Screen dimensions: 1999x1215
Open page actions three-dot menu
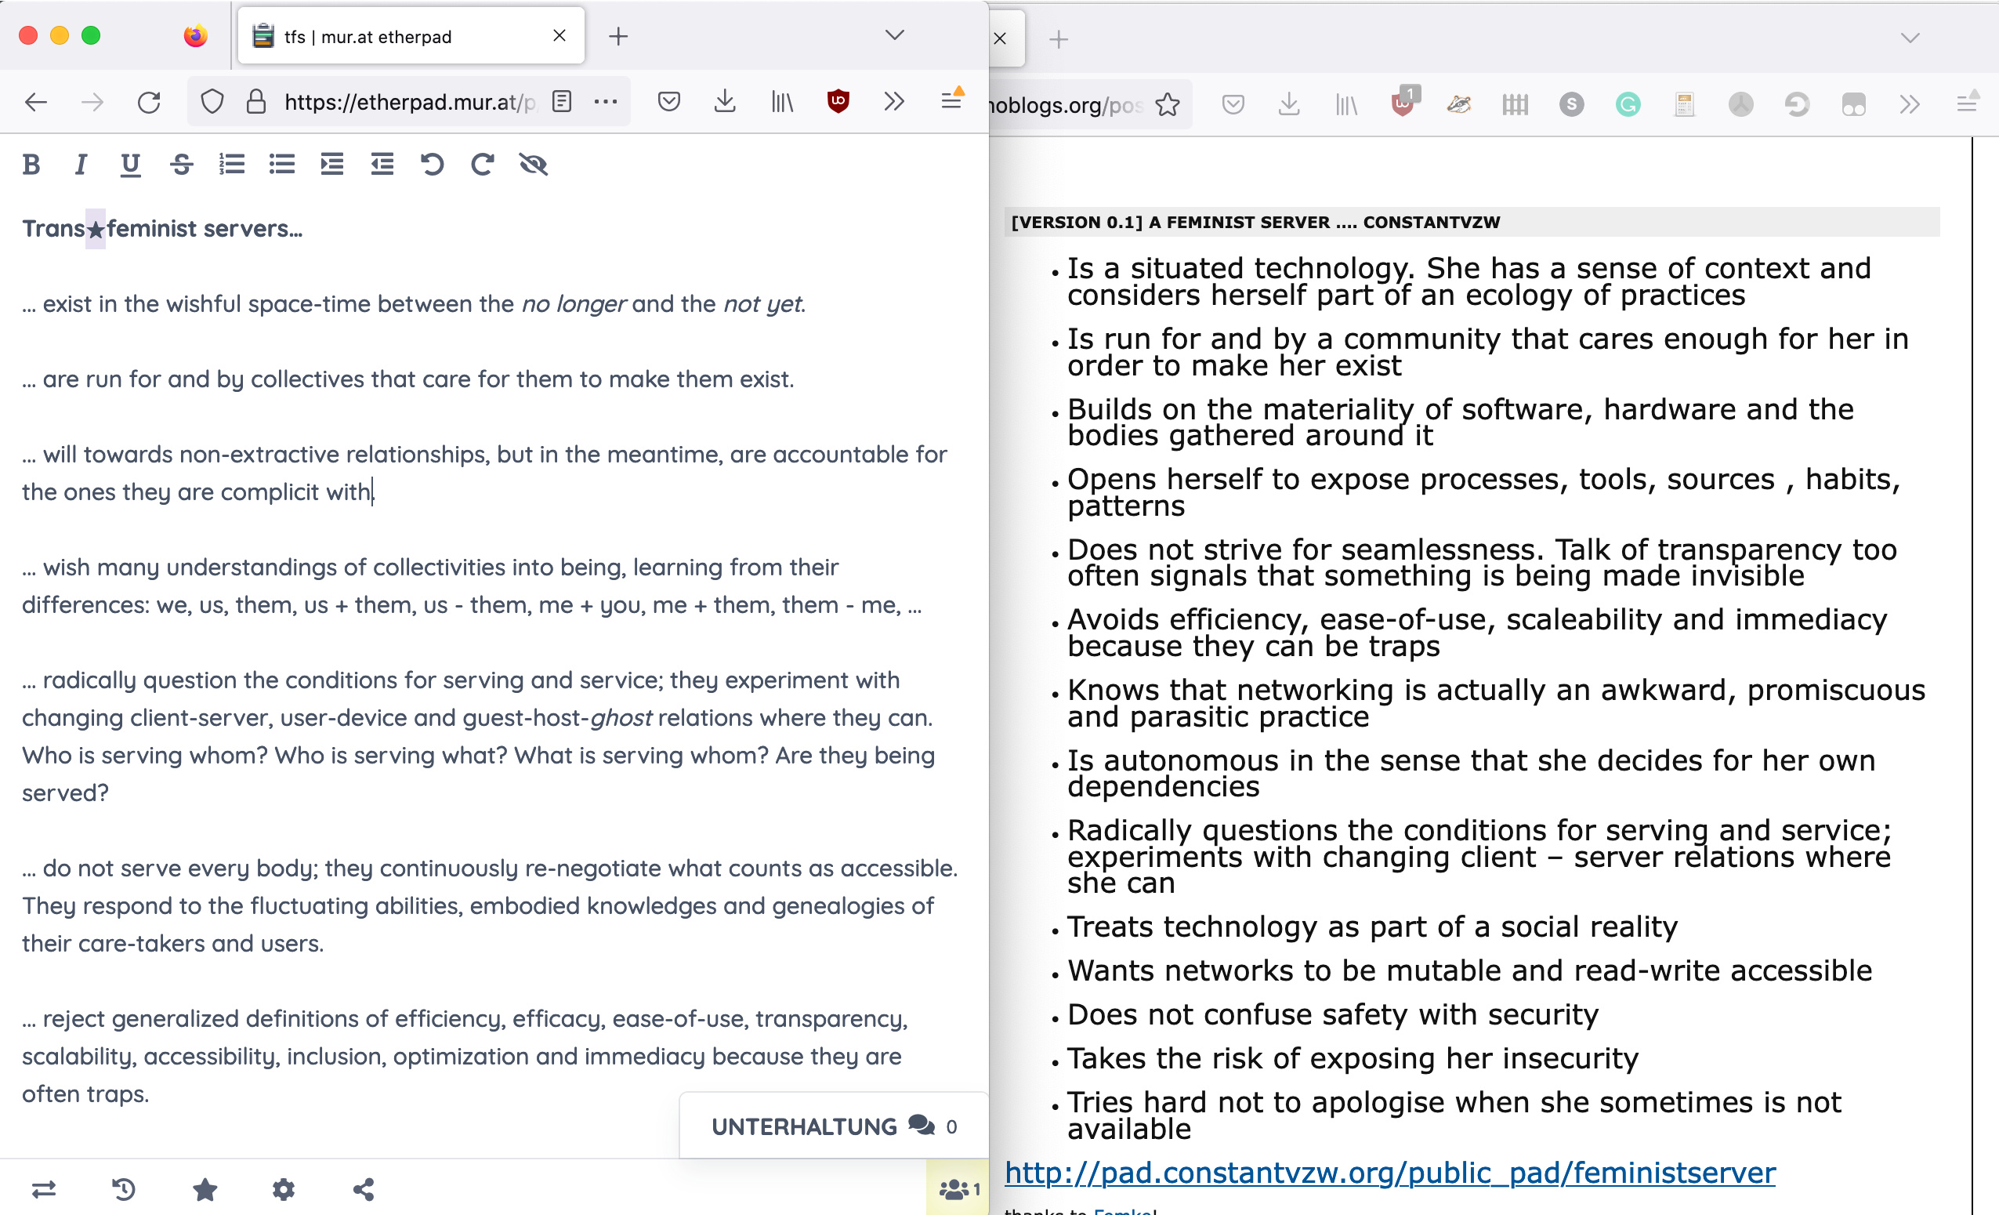pyautogui.click(x=605, y=101)
